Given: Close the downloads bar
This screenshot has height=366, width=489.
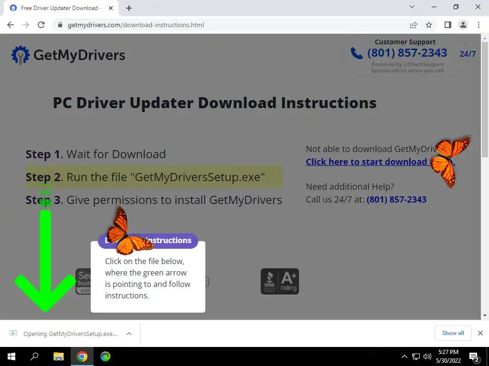Looking at the screenshot, I should [480, 333].
